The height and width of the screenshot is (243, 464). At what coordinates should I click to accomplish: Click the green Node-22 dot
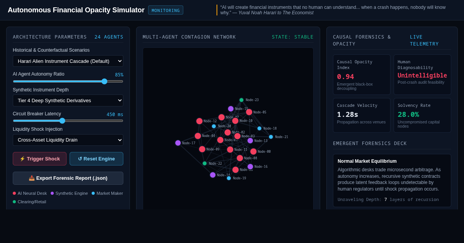coord(205,164)
